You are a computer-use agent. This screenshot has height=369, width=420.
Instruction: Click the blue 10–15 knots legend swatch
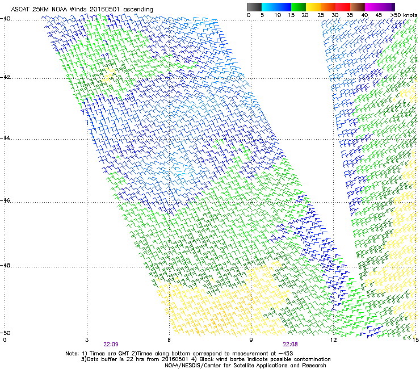pyautogui.click(x=284, y=7)
